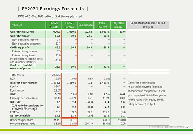Viewport: 193px width, 134px height.
Task: Click the Operating profit comparison "23.5"
Action: point(89,36)
